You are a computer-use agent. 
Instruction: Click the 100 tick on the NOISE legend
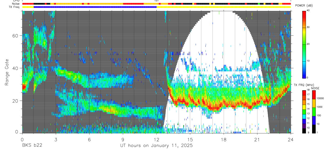[319, 115]
